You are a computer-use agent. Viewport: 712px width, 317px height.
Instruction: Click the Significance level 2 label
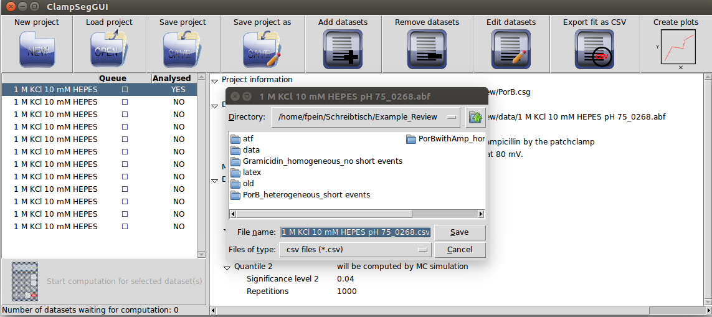pos(283,279)
